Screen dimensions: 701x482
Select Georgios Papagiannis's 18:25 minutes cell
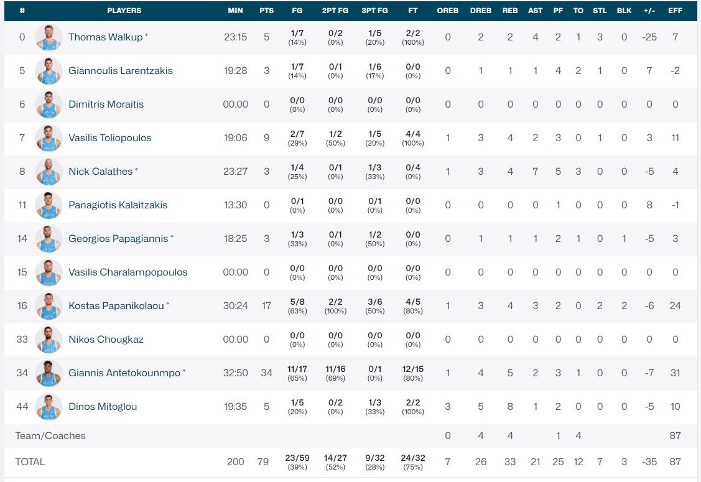coord(235,238)
